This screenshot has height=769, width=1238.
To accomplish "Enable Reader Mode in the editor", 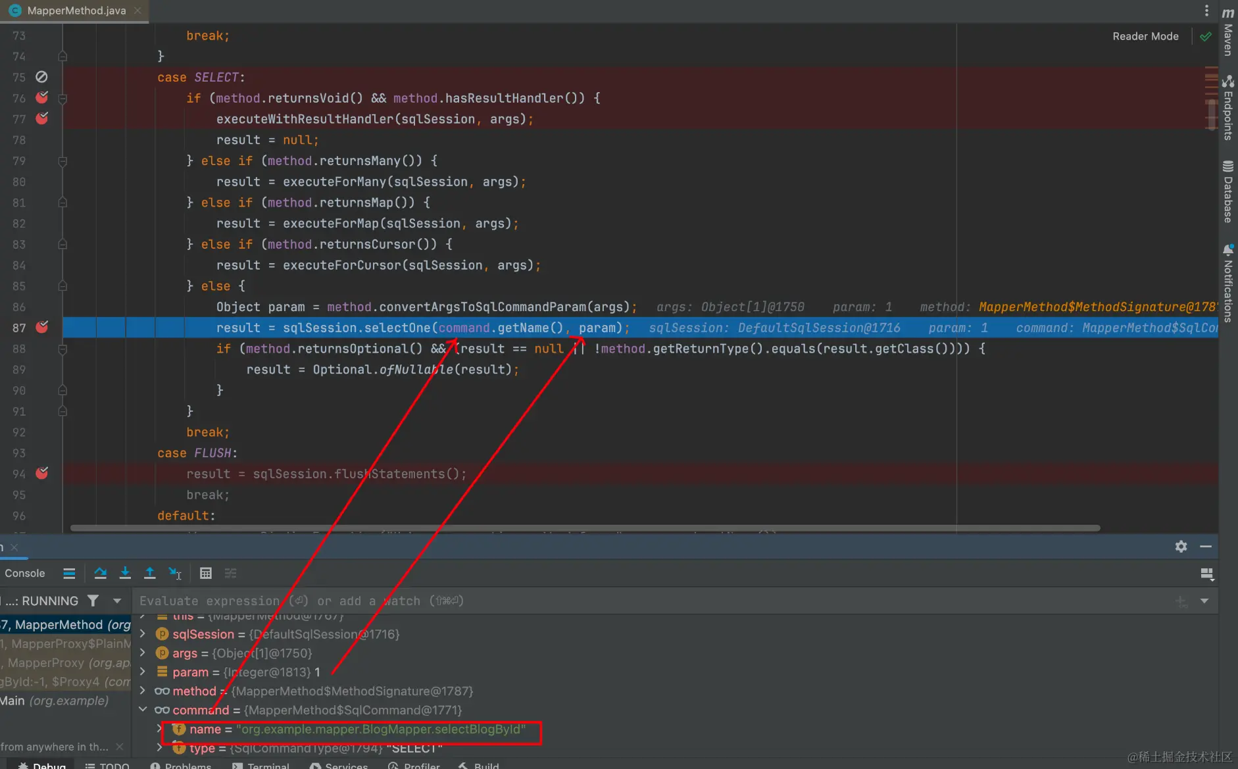I will click(x=1145, y=36).
